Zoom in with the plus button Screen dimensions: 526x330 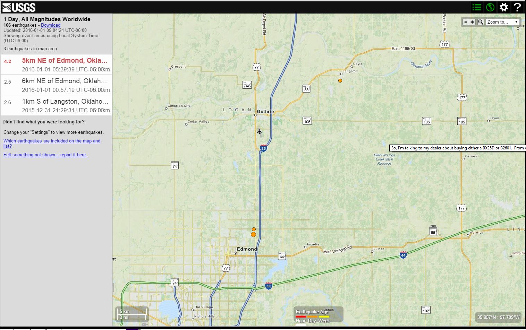[x=472, y=22]
